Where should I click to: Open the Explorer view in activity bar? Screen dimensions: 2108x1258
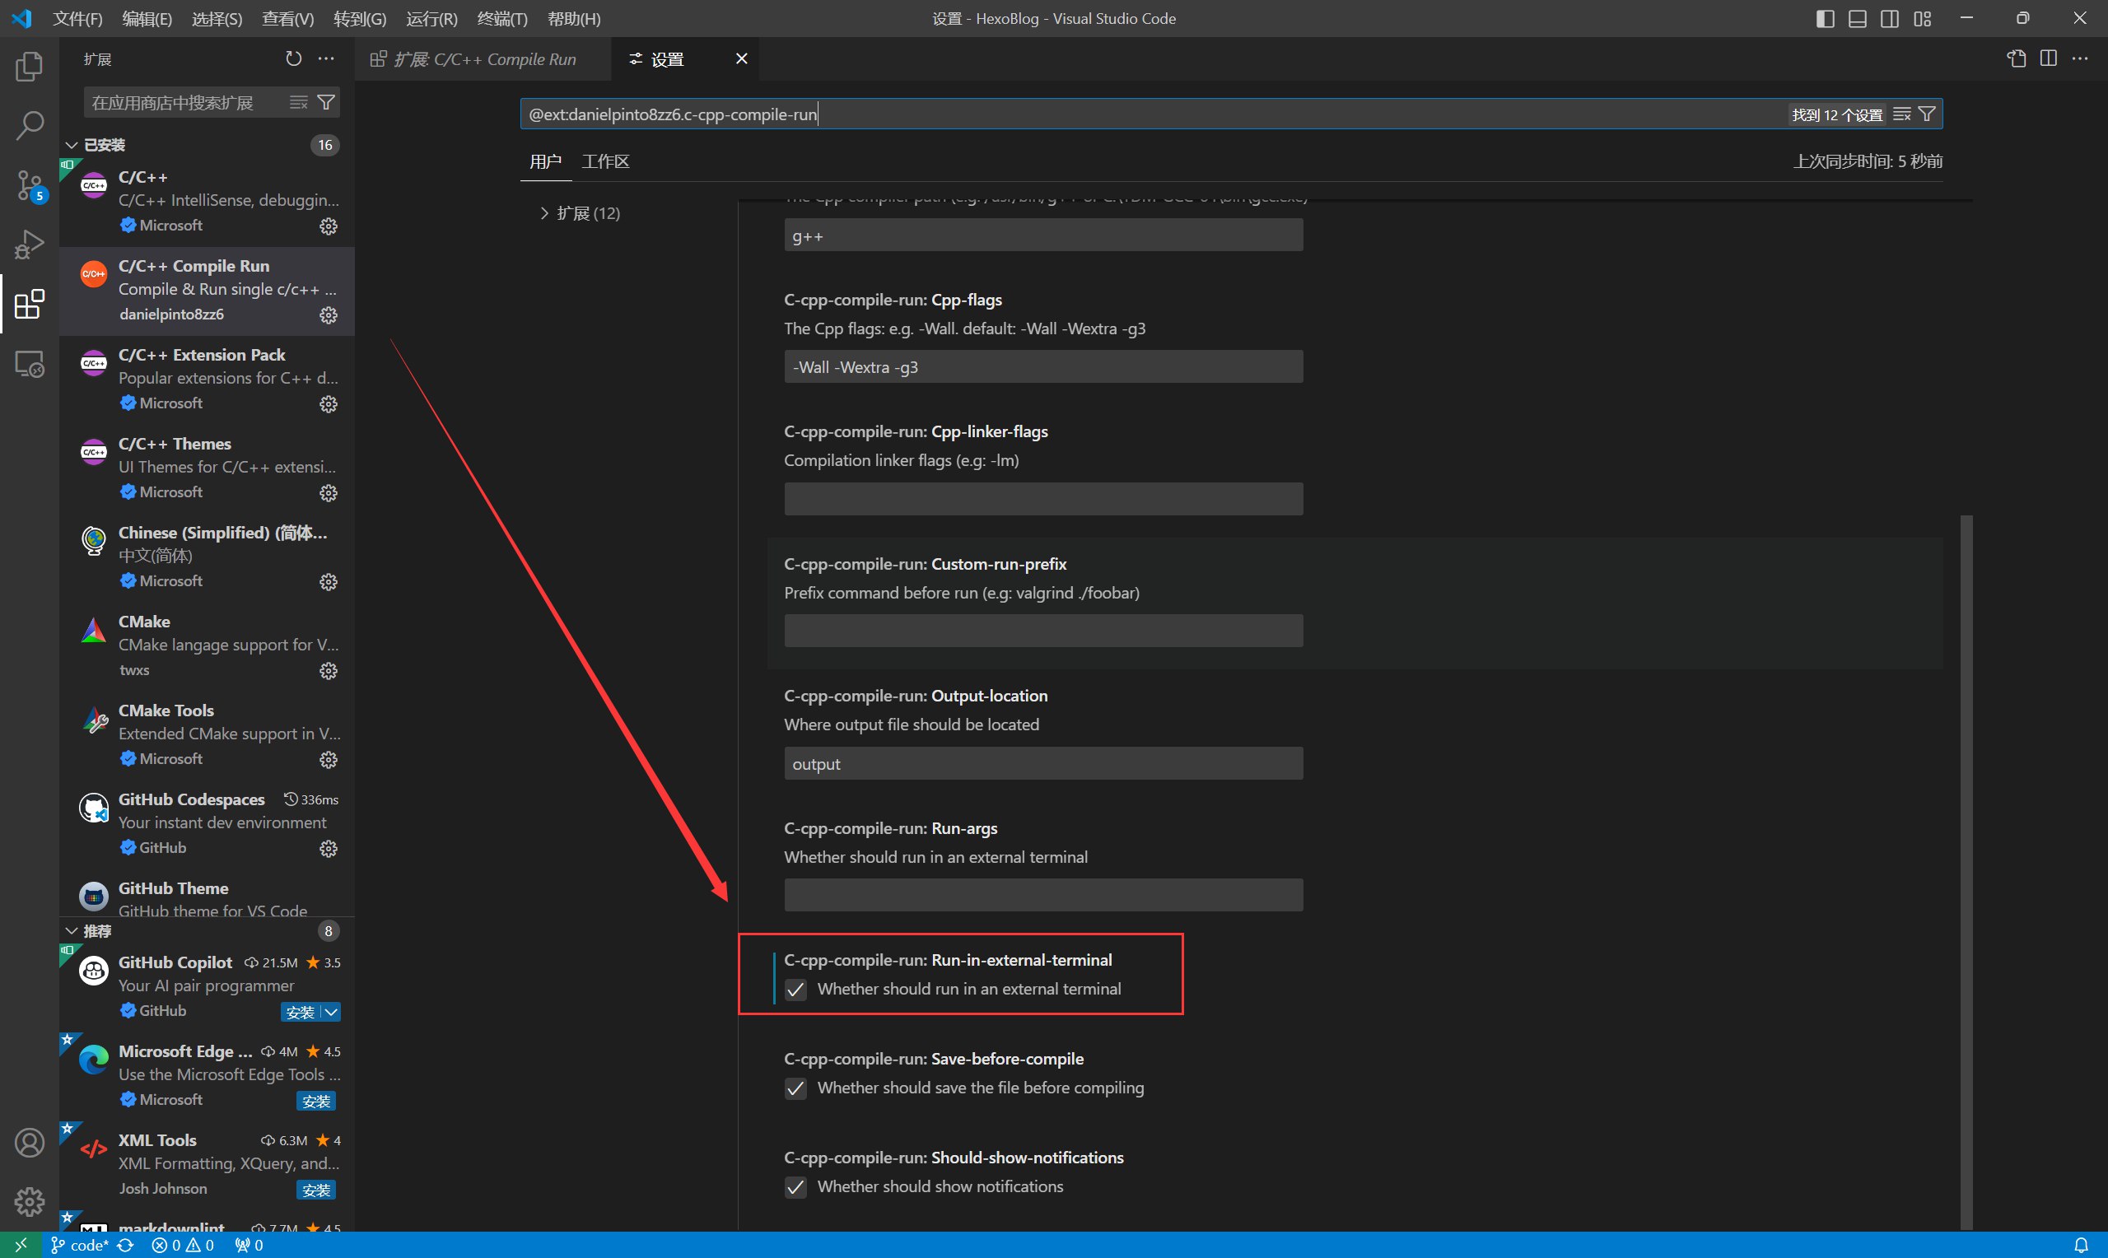point(30,66)
